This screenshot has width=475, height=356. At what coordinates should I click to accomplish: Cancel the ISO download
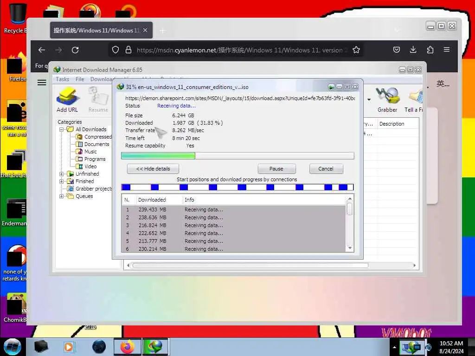[x=326, y=169]
